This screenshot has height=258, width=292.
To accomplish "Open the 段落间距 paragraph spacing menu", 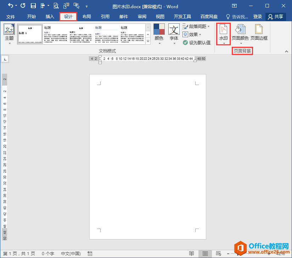I will (196, 27).
